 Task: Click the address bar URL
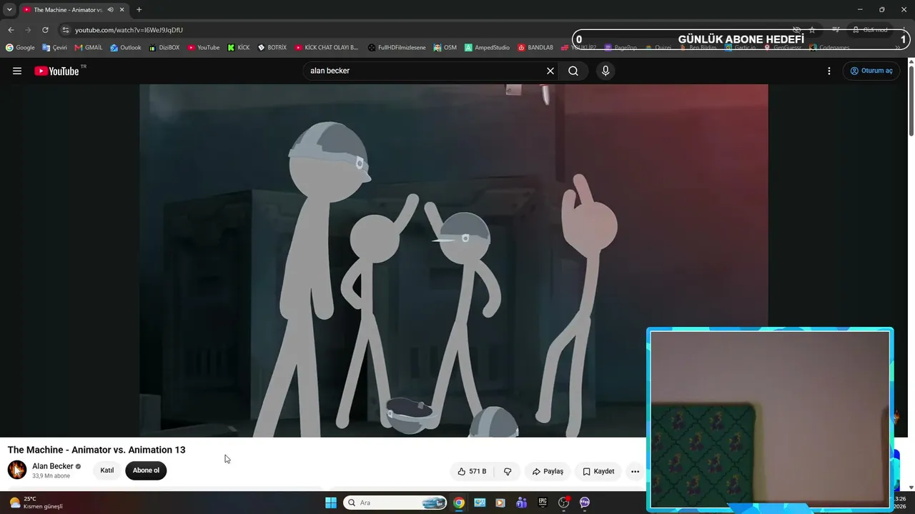click(129, 30)
